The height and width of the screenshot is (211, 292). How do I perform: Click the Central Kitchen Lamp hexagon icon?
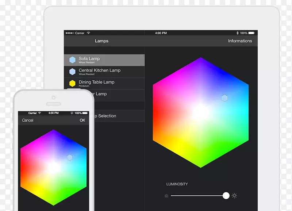[x=72, y=72]
